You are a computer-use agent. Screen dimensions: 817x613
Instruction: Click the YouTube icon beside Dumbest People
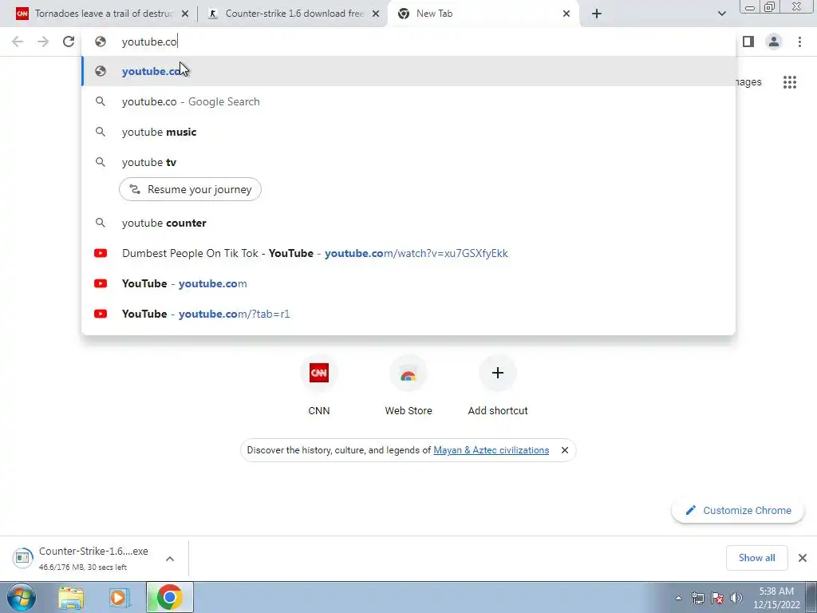click(x=101, y=253)
